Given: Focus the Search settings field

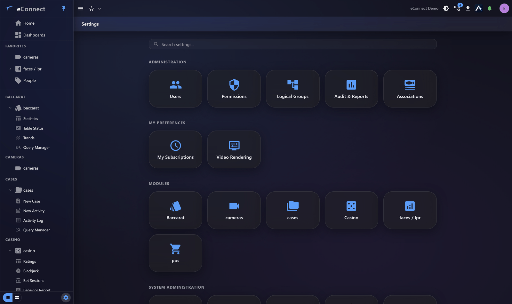Looking at the screenshot, I should [293, 44].
